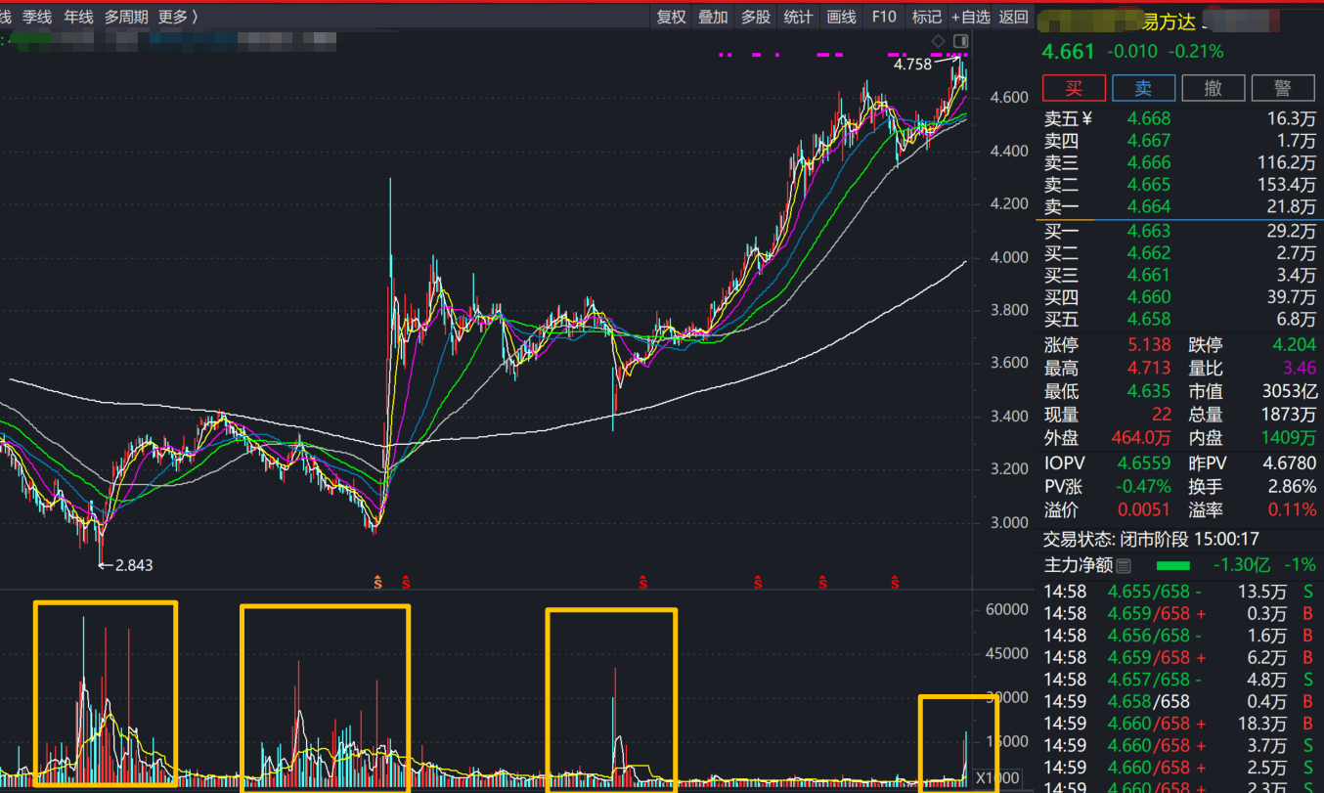Screen dimensions: 1324x793
Task: Toggle the 叠加 overlay option
Action: tap(713, 17)
